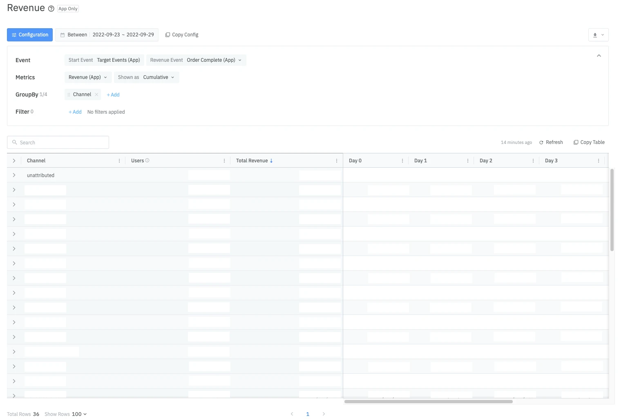Open Revenue (App) metric dropdown
This screenshot has width=619, height=420.
(87, 77)
